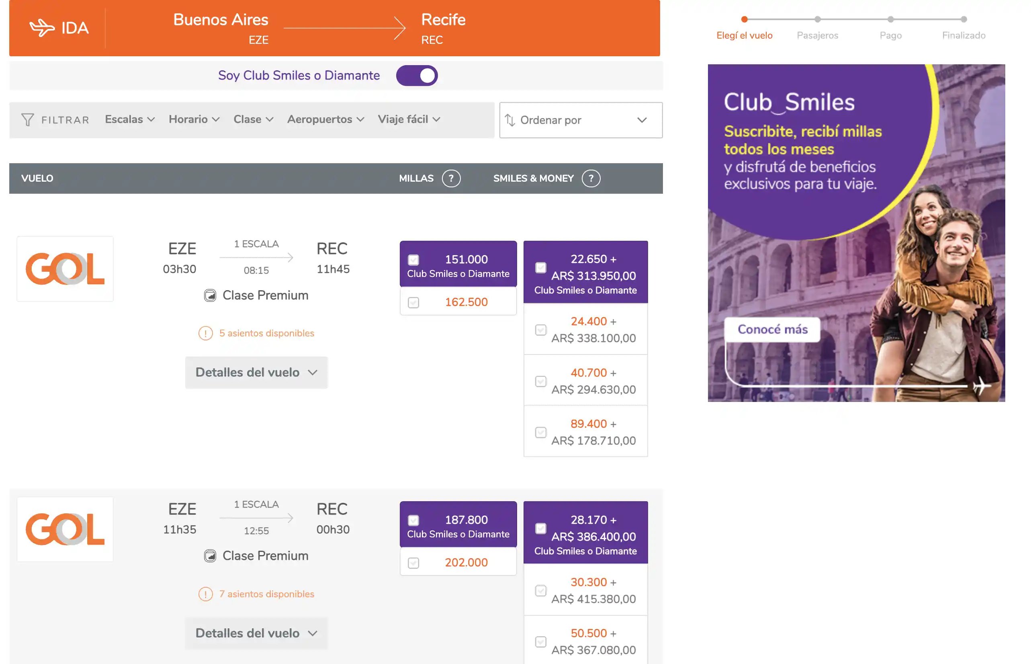Viewport: 1031px width, 664px height.
Task: Click the 1 ESCALA text of 03h30 flight
Action: coord(256,244)
